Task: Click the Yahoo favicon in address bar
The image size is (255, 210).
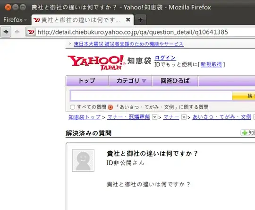Action: (31, 32)
